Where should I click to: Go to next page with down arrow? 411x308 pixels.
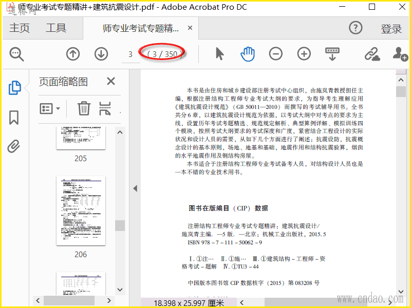pyautogui.click(x=101, y=54)
